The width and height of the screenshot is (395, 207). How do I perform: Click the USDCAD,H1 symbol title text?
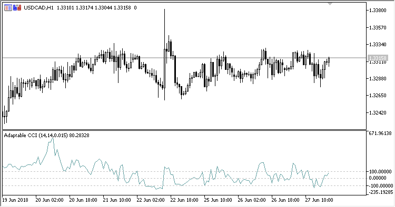[38, 8]
